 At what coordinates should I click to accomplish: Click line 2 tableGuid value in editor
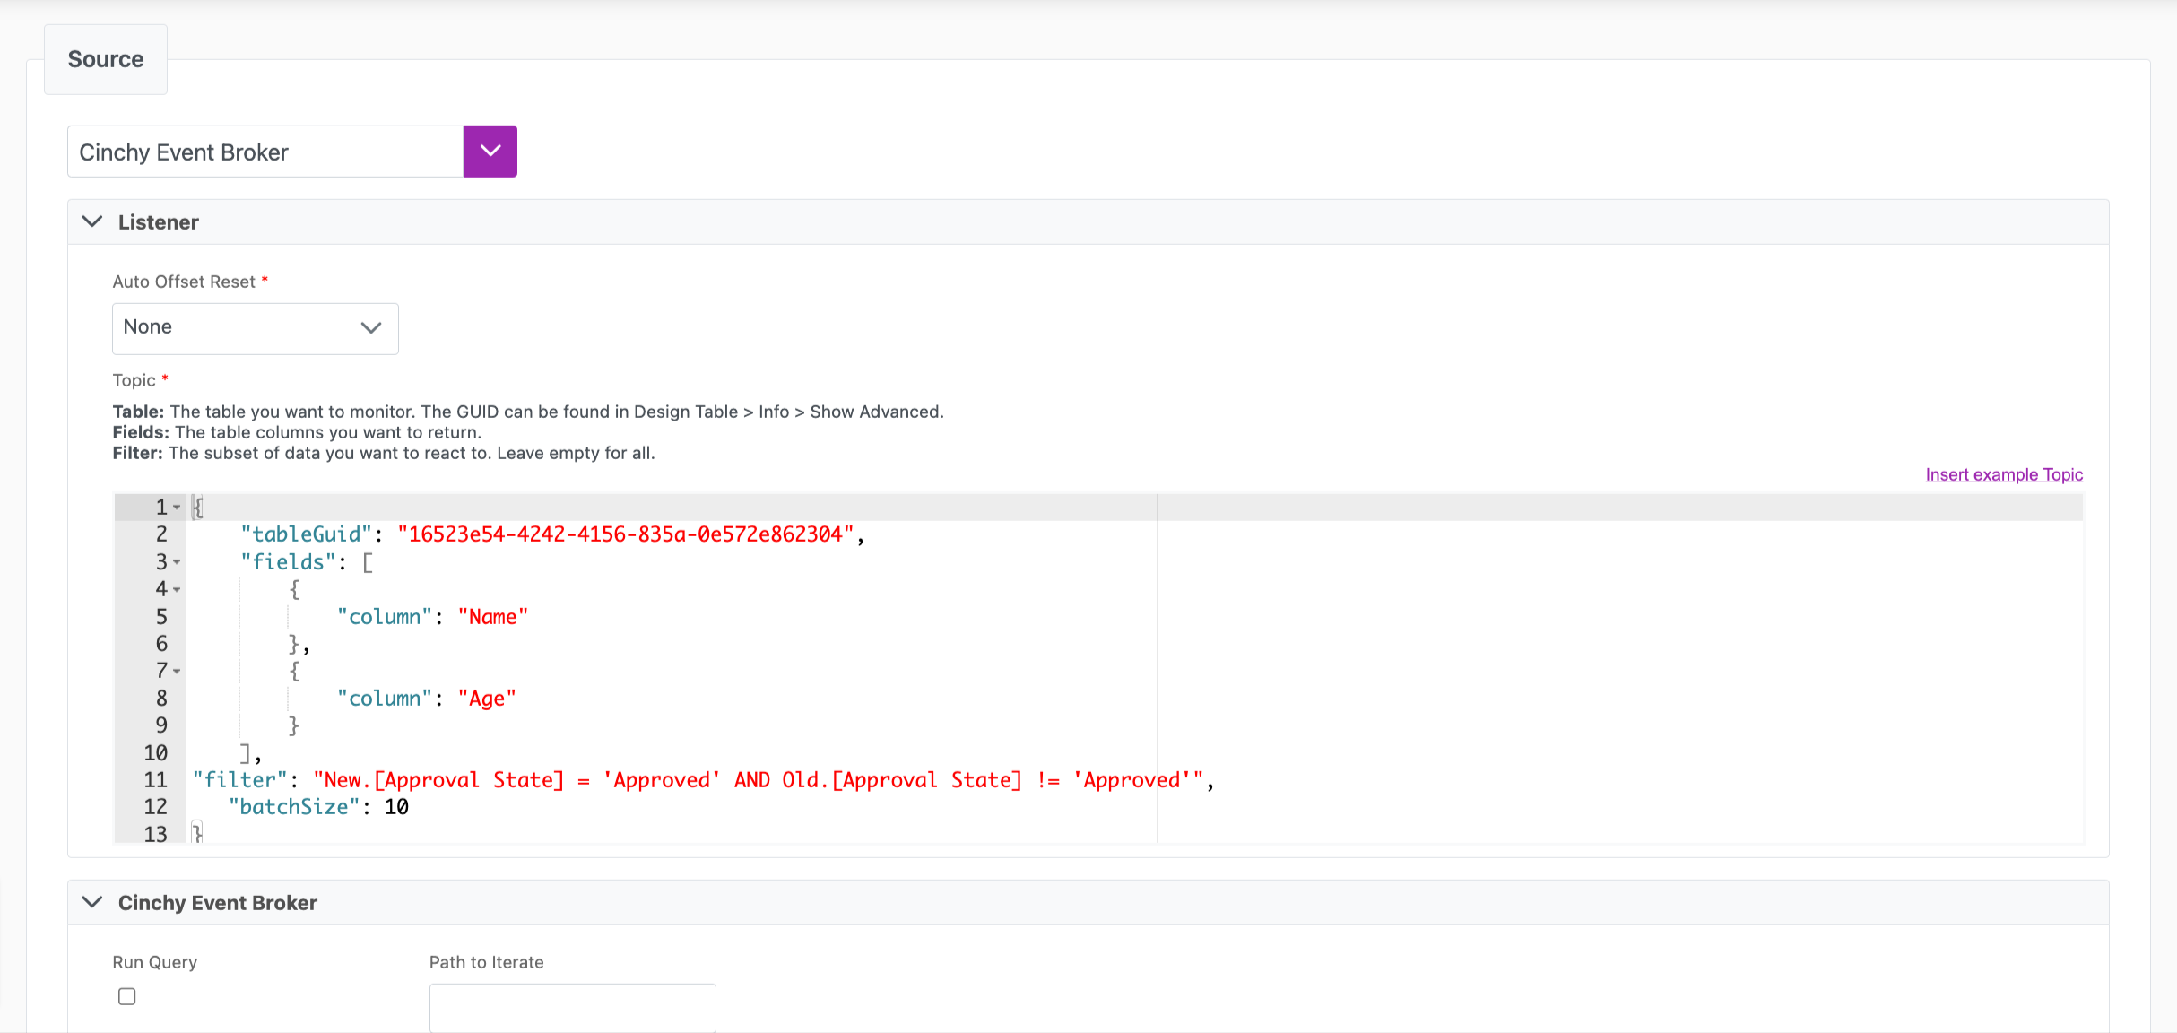tap(625, 534)
